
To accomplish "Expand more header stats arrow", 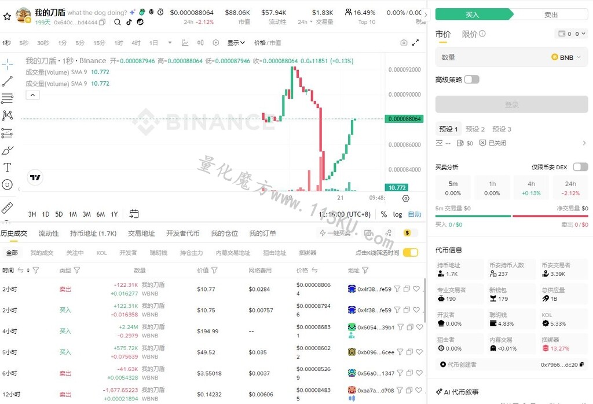I will (426, 15).
